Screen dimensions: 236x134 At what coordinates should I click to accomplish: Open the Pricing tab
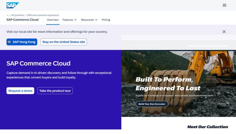(106, 20)
